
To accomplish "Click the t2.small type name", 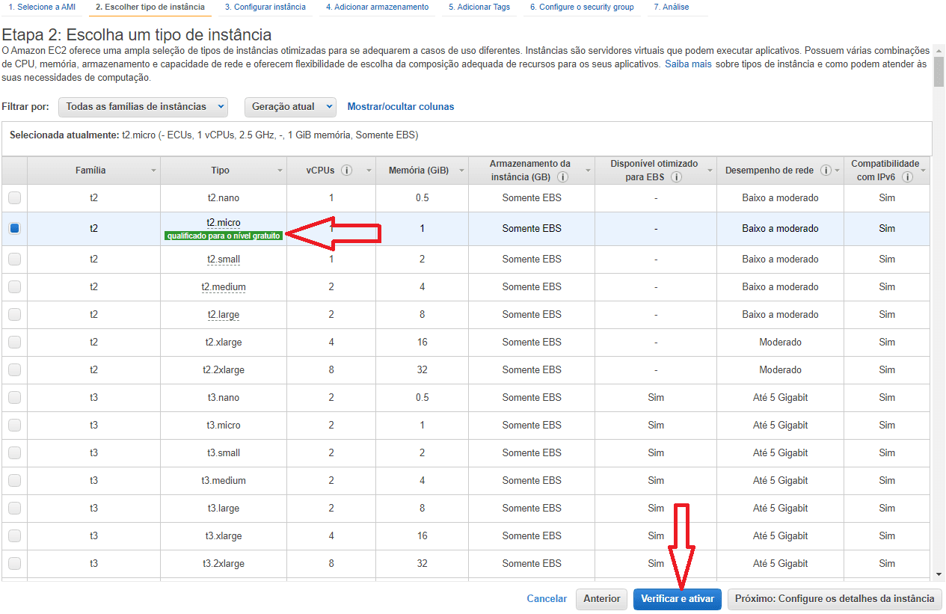I will (224, 260).
